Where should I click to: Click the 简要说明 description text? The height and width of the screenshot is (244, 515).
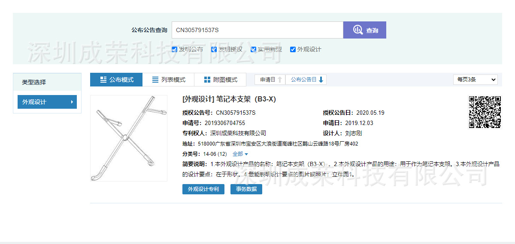341,170
